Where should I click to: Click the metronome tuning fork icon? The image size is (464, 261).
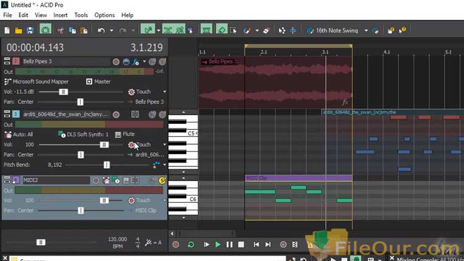pos(148,243)
